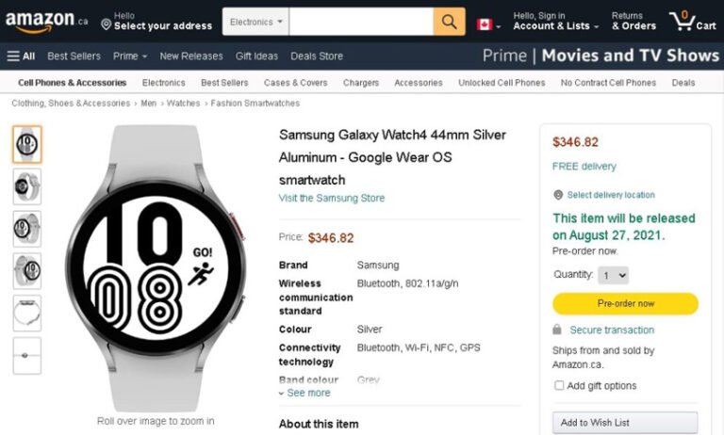724x435 pixels.
Task: Click the location pin address icon
Action: pos(106,24)
